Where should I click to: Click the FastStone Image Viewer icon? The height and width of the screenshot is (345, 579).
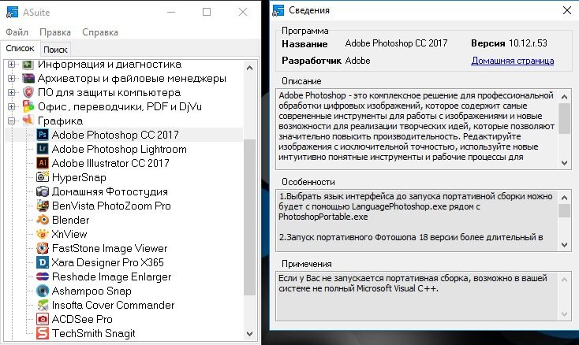tap(43, 248)
